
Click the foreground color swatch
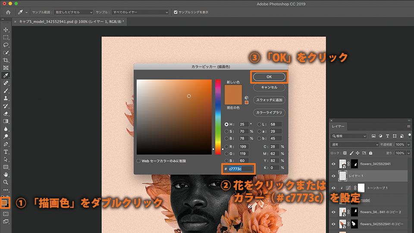(4, 203)
